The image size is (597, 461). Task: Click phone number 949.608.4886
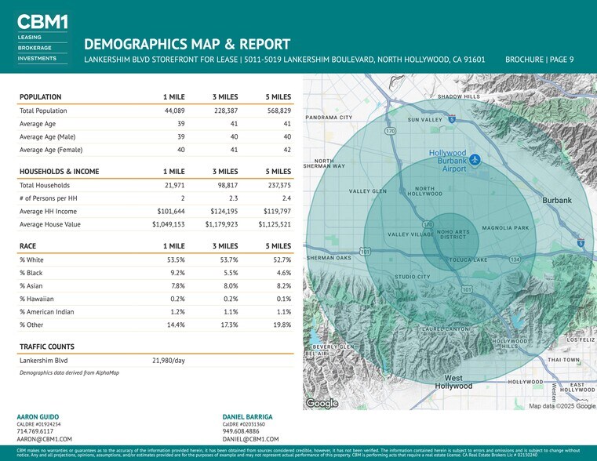coord(241,431)
